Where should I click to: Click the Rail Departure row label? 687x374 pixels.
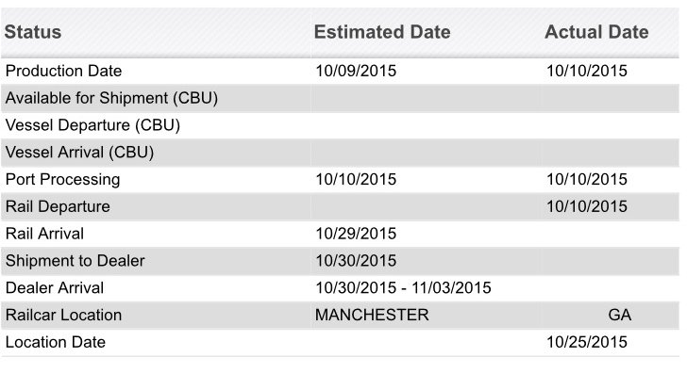pos(58,206)
